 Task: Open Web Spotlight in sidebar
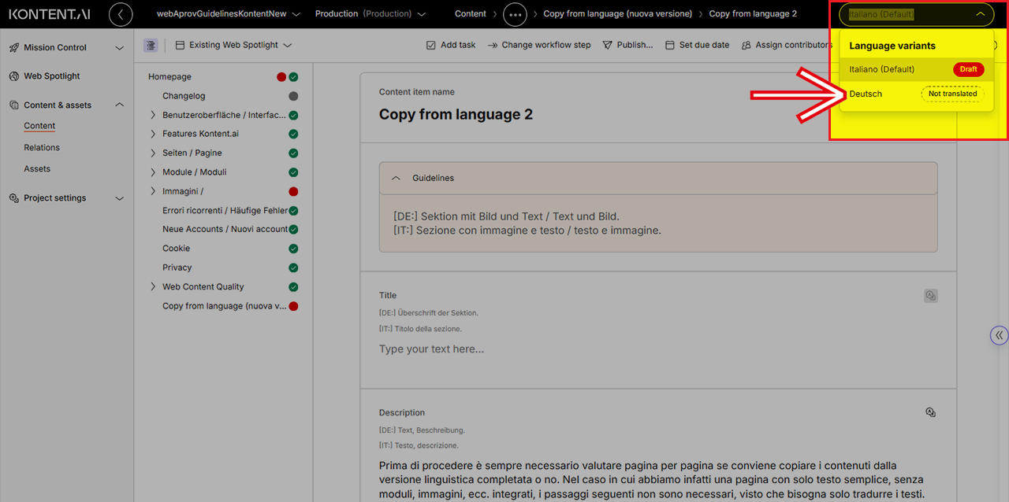click(52, 76)
